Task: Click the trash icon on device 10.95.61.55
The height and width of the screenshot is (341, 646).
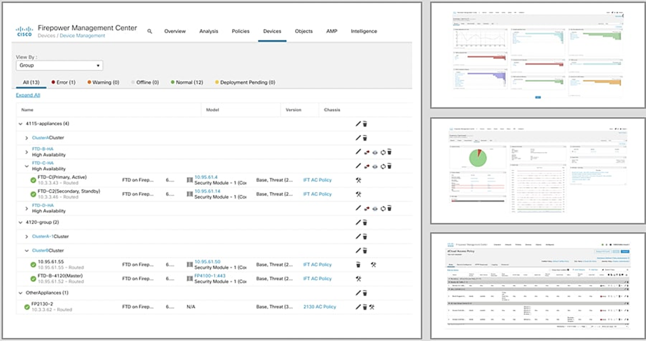Action: click(x=358, y=264)
